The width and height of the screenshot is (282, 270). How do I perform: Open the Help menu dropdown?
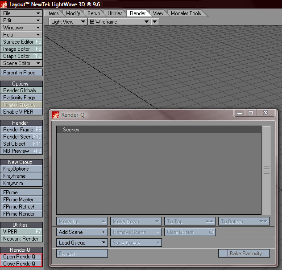[x=21, y=35]
